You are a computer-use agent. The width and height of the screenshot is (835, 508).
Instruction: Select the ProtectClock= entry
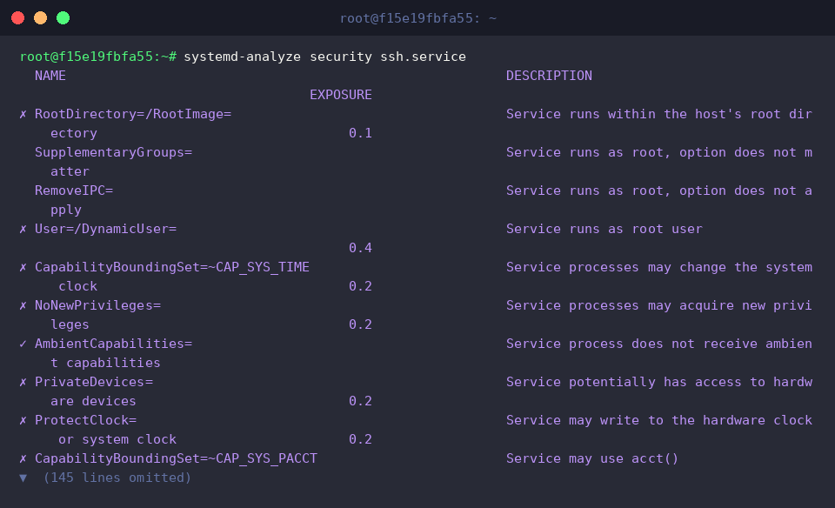(86, 421)
